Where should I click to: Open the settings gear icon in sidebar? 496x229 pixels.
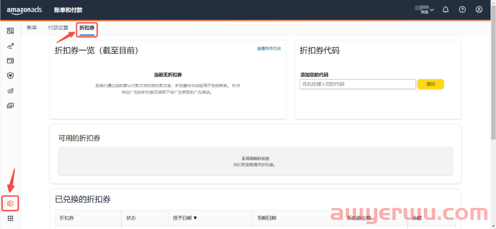coord(10,203)
